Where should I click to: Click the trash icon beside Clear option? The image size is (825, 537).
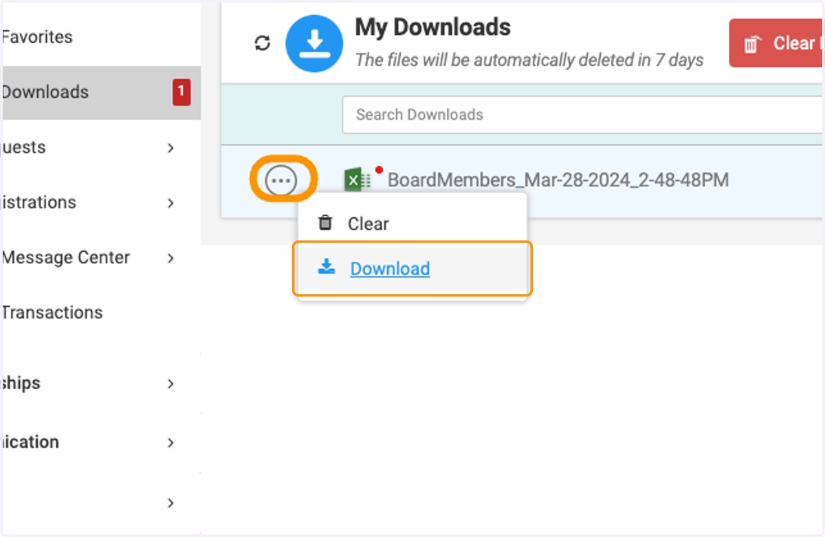point(325,223)
